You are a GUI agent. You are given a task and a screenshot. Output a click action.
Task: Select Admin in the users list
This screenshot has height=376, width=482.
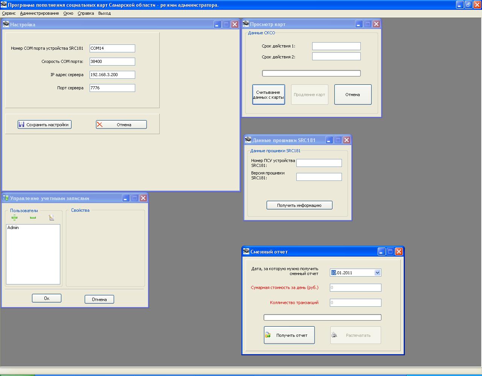click(13, 228)
